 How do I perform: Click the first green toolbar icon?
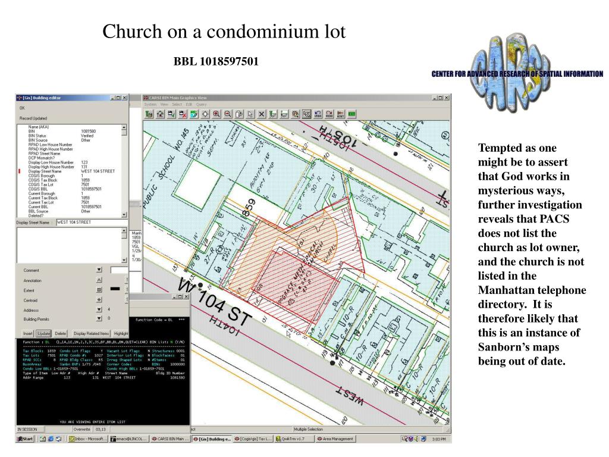click(x=149, y=114)
